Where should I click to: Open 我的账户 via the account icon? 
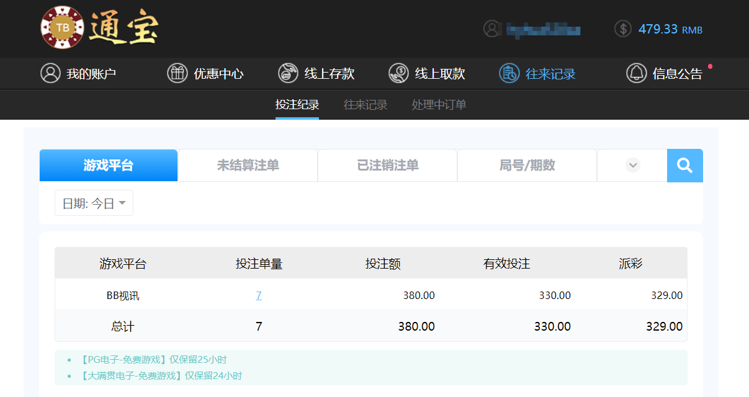[x=50, y=73]
